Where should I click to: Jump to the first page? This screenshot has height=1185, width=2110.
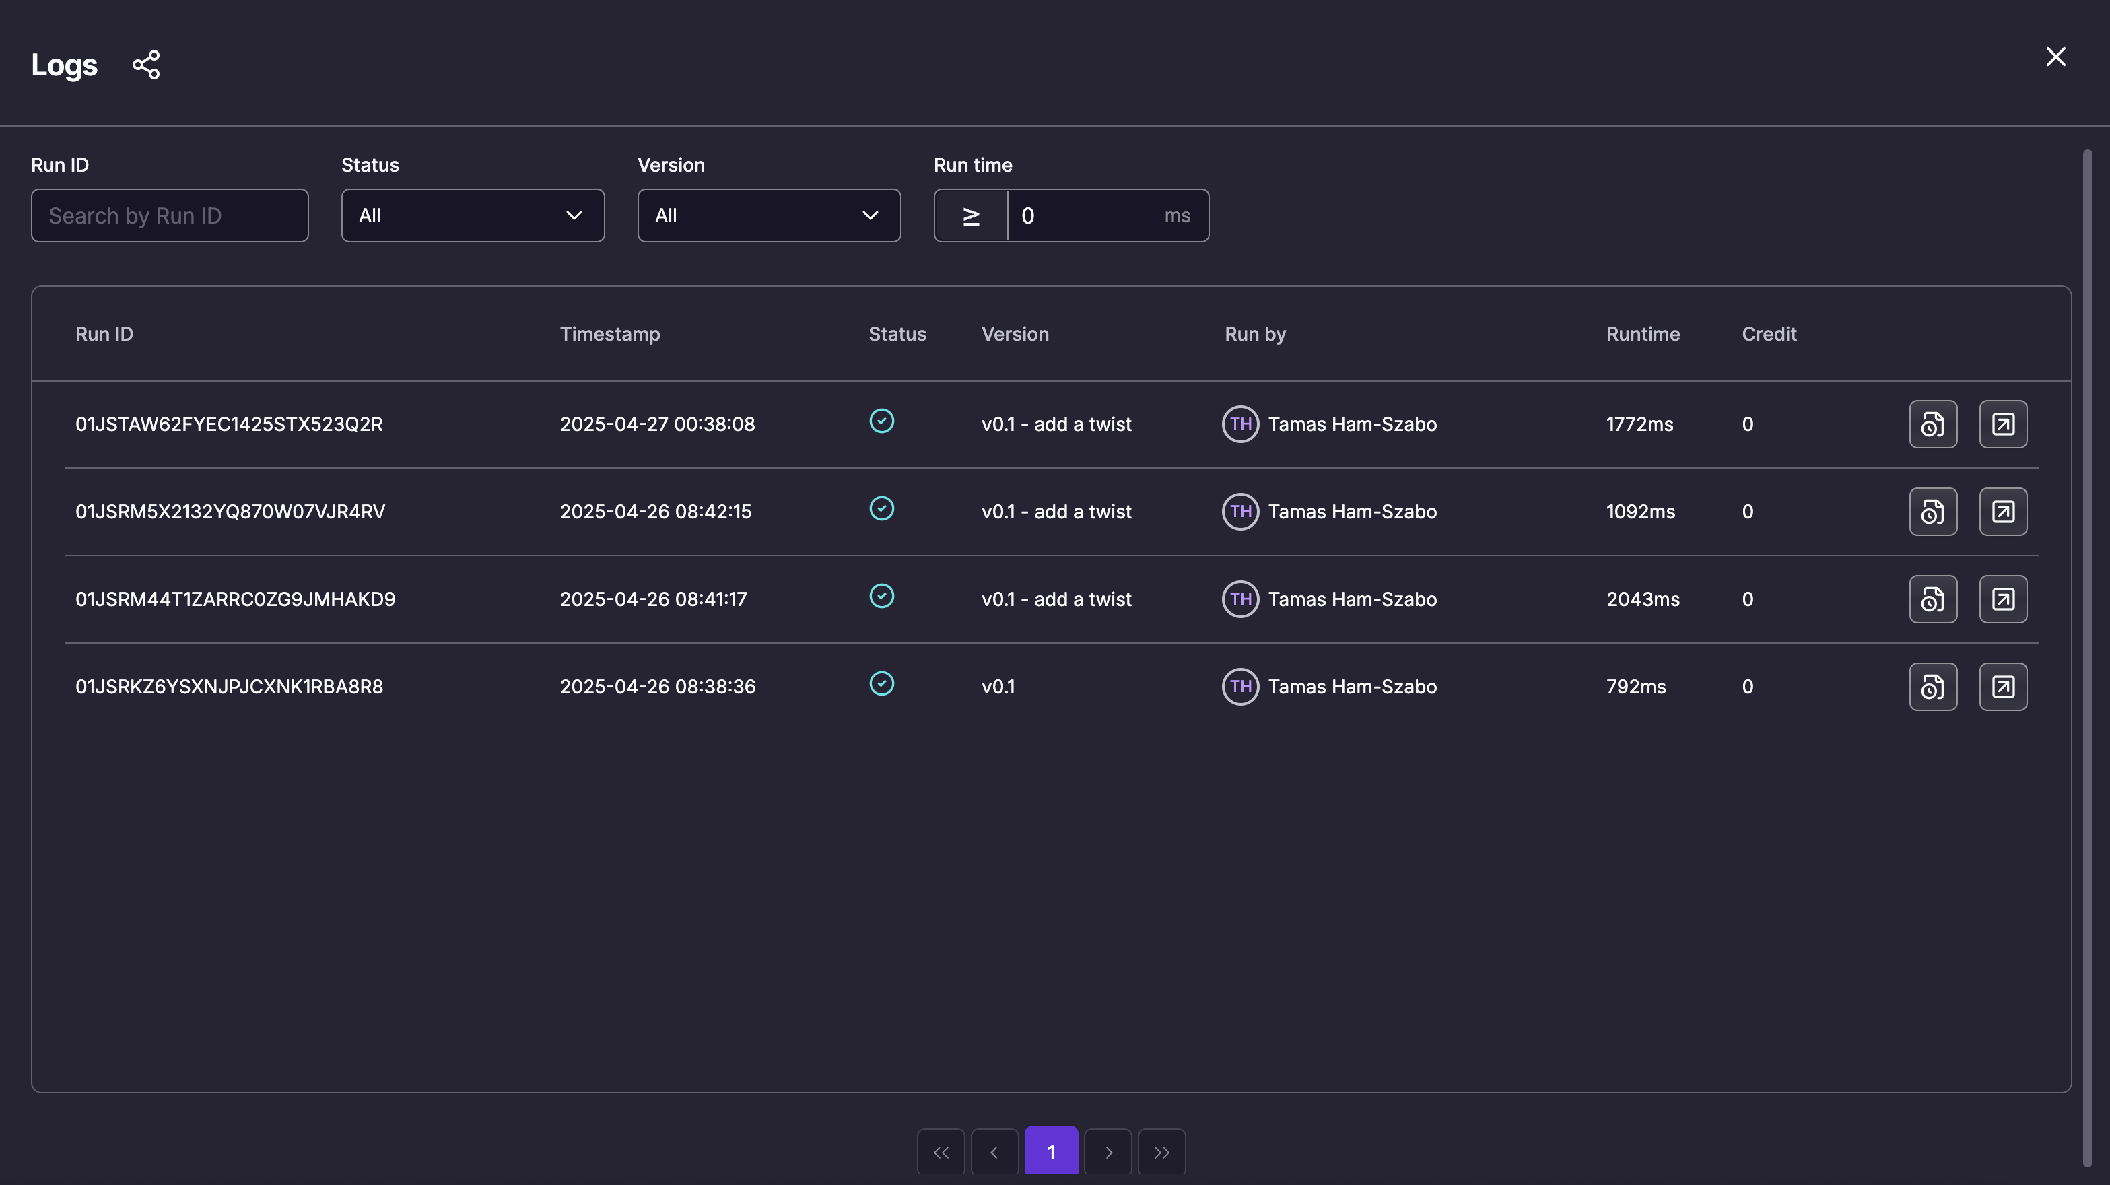click(941, 1151)
